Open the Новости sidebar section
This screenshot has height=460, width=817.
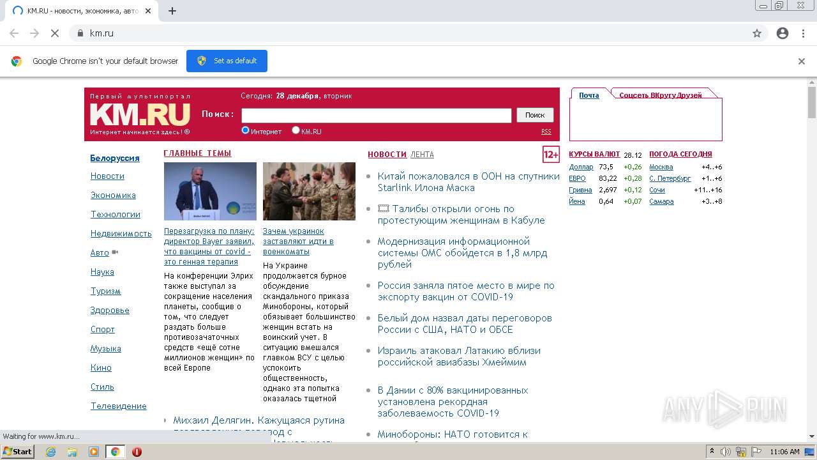point(107,176)
